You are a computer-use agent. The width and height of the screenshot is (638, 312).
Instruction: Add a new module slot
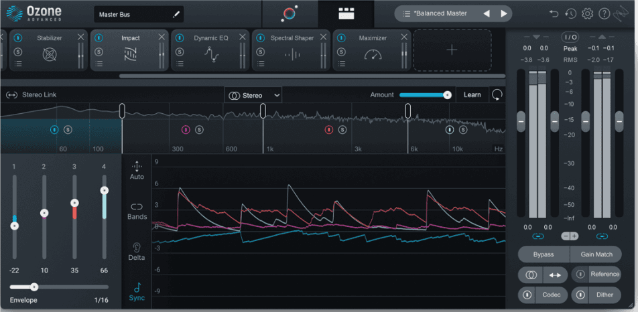452,50
